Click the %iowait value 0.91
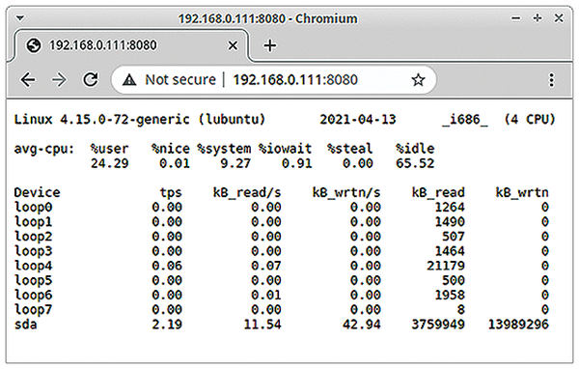Image resolution: width=579 pixels, height=369 pixels. click(297, 163)
